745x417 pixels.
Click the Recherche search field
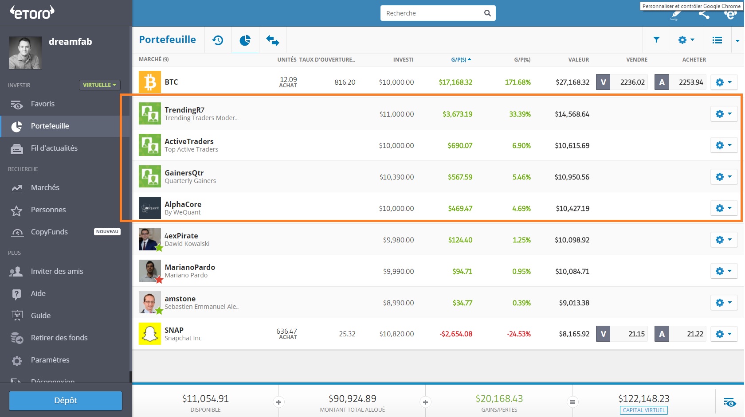[432, 13]
